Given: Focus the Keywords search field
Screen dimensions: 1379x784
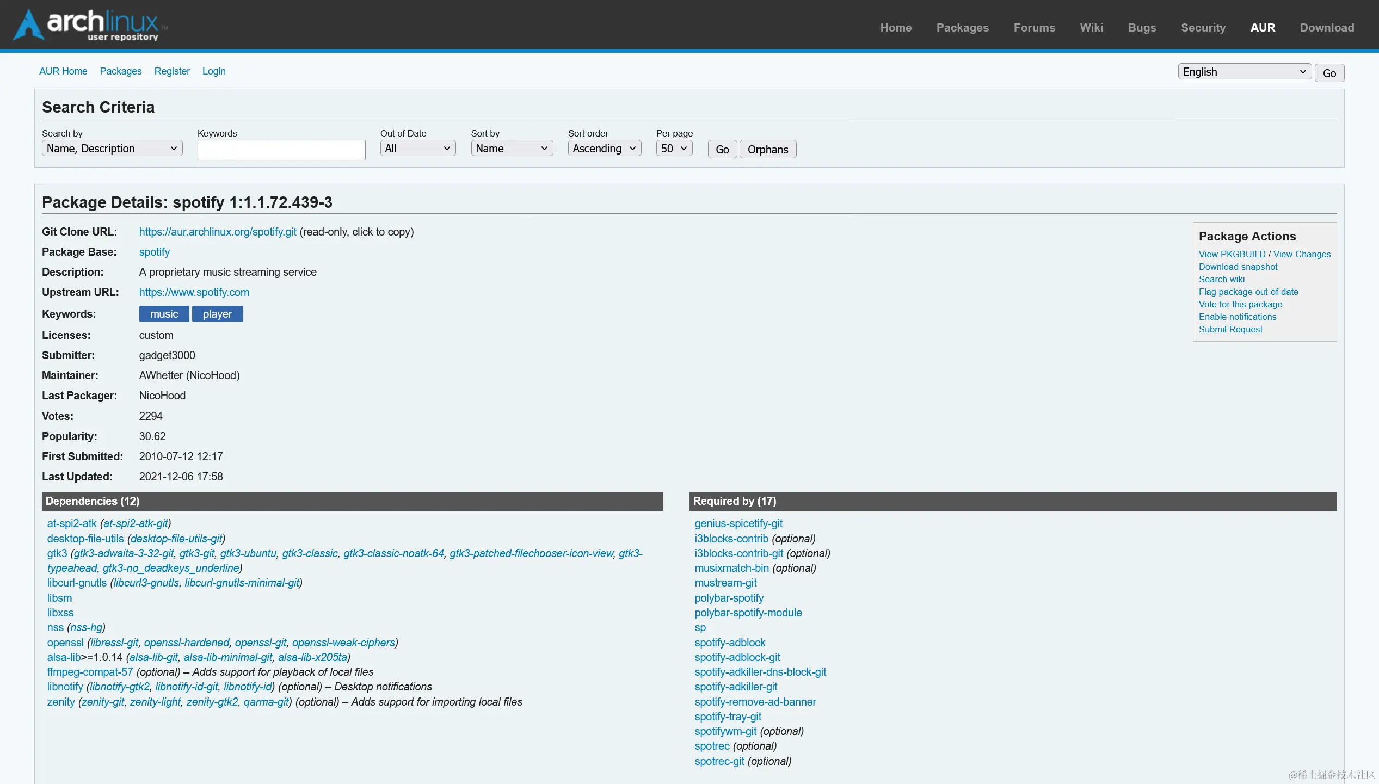Looking at the screenshot, I should [281, 150].
